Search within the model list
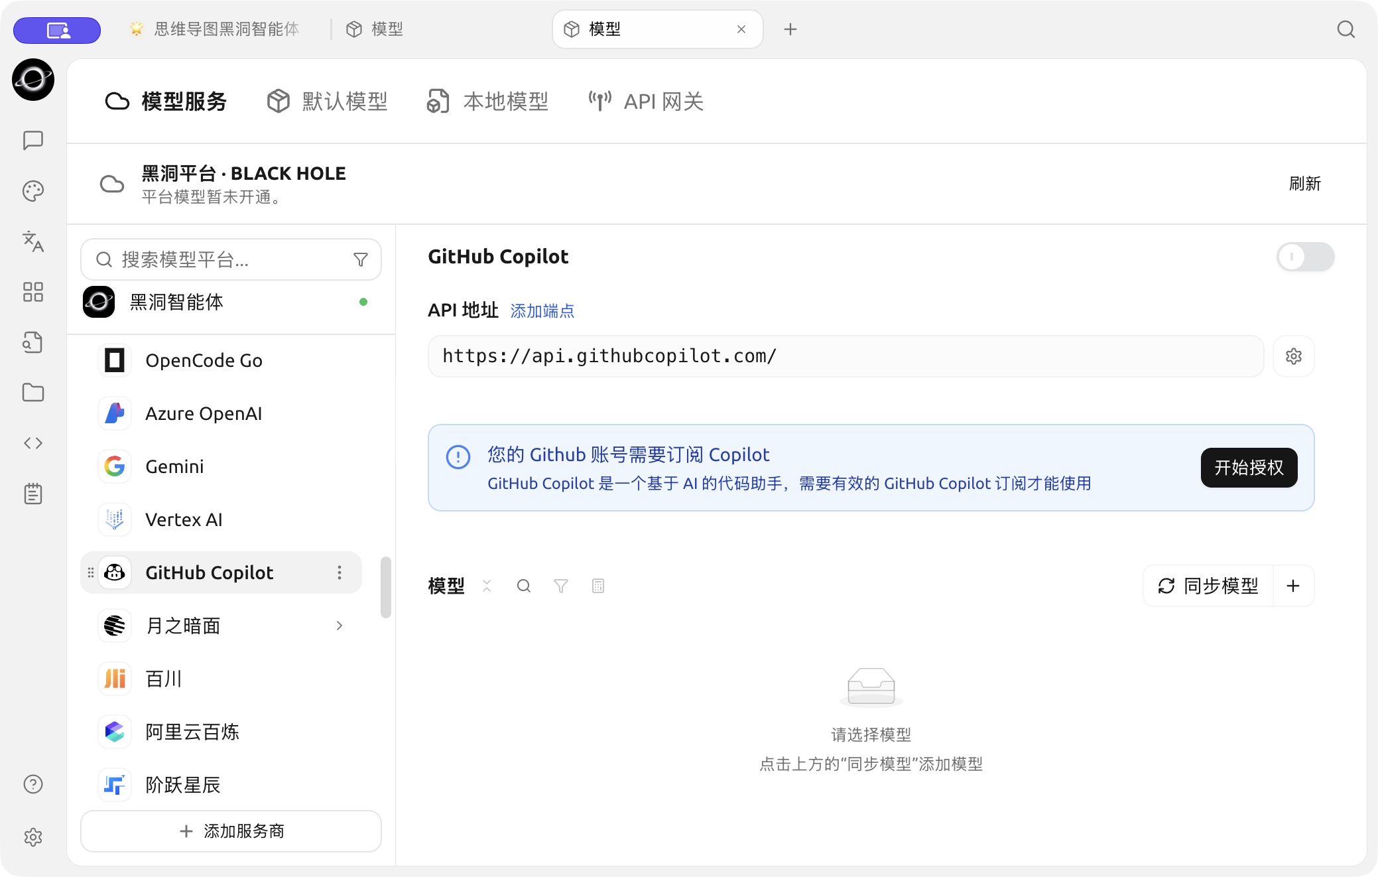Viewport: 1378px width, 877px height. (x=524, y=586)
